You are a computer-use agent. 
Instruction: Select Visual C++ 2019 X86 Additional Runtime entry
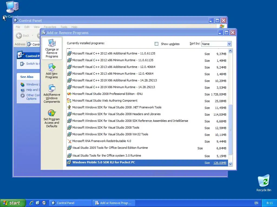pyautogui.click(x=114, y=80)
